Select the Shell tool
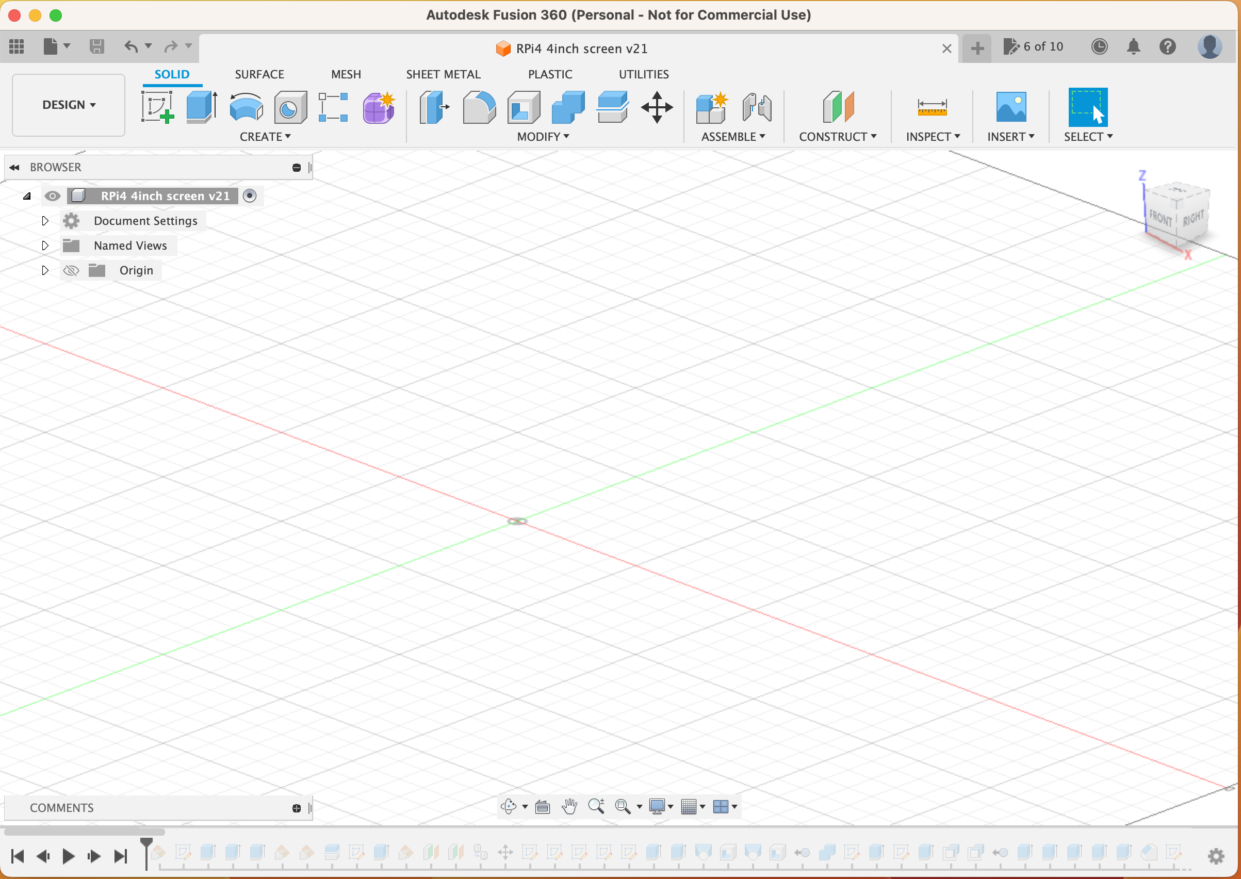 point(524,107)
